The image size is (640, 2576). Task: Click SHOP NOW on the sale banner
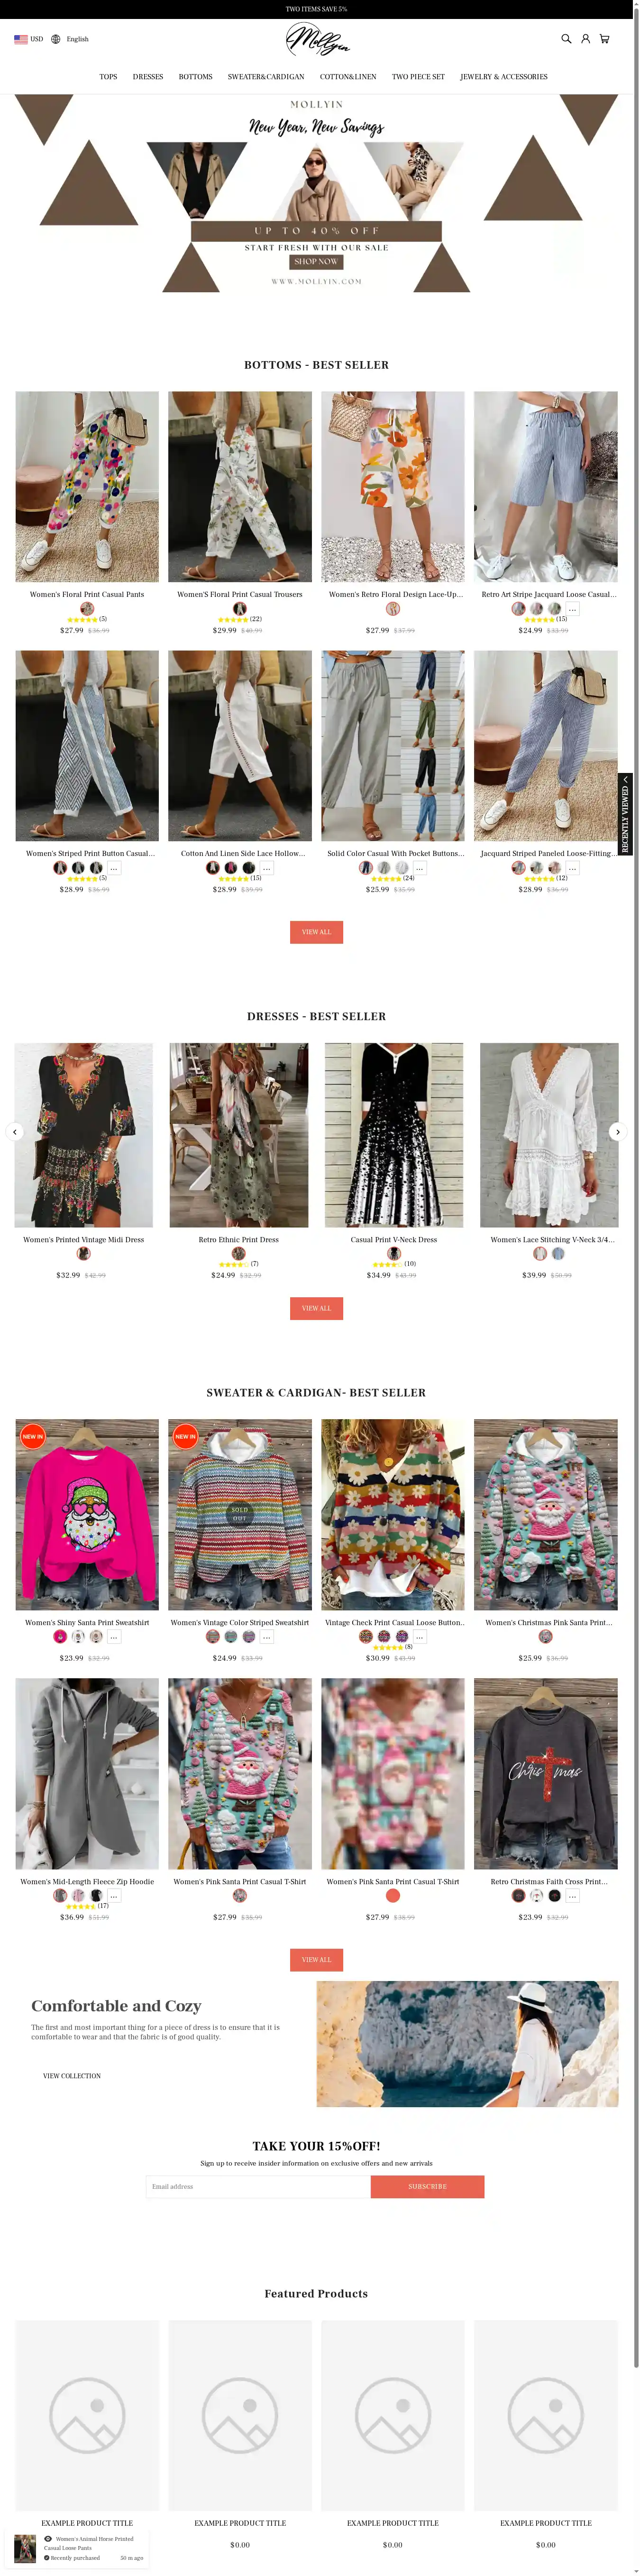[317, 262]
